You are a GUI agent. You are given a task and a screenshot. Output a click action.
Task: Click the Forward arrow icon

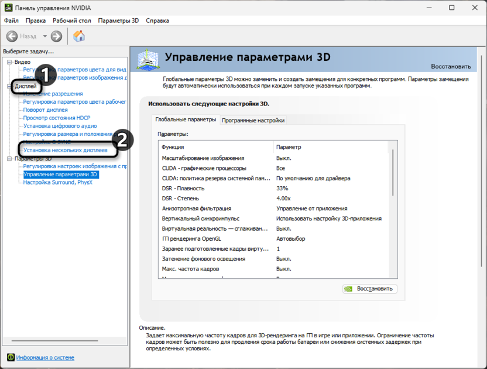[56, 36]
